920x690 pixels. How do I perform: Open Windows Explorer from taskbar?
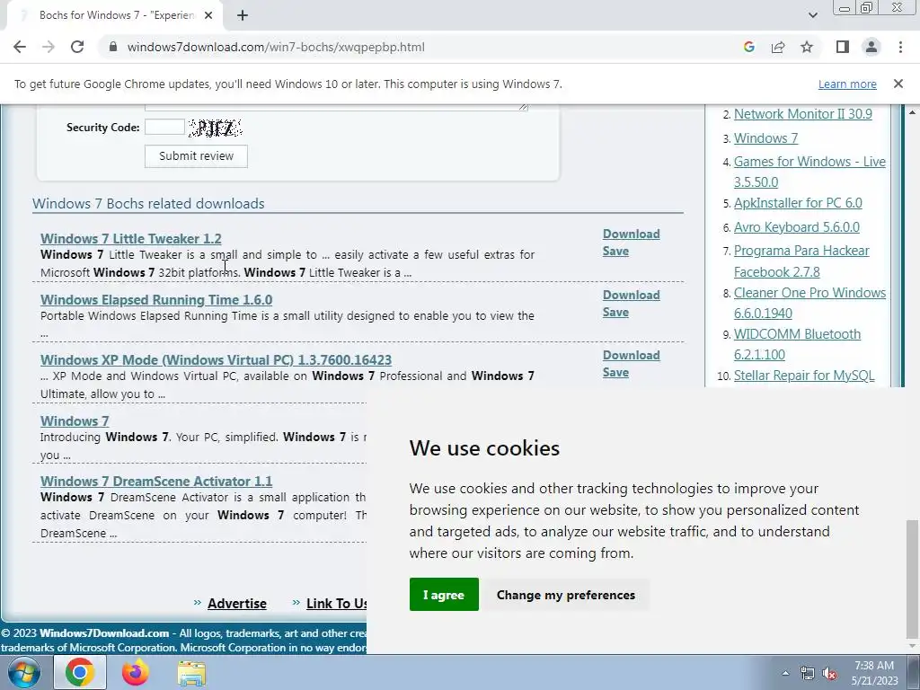191,673
